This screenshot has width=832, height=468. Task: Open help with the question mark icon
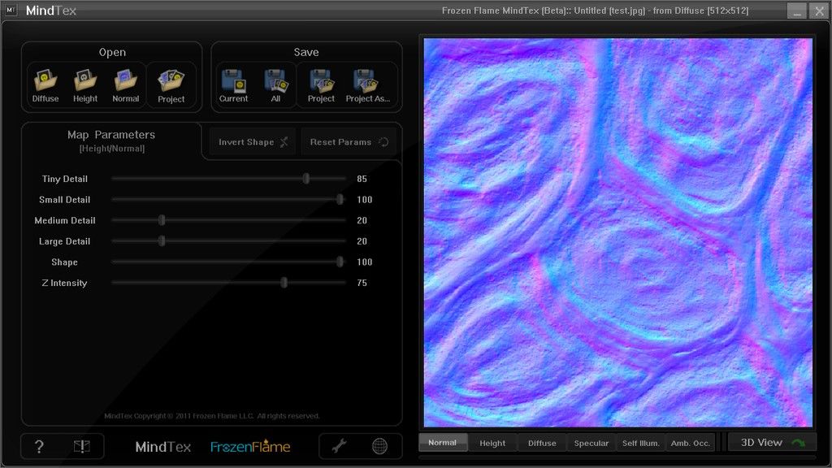[x=39, y=447]
